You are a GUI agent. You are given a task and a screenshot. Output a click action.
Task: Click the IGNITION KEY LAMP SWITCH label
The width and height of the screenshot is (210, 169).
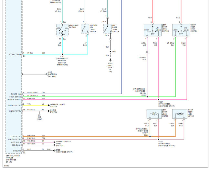point(93,28)
